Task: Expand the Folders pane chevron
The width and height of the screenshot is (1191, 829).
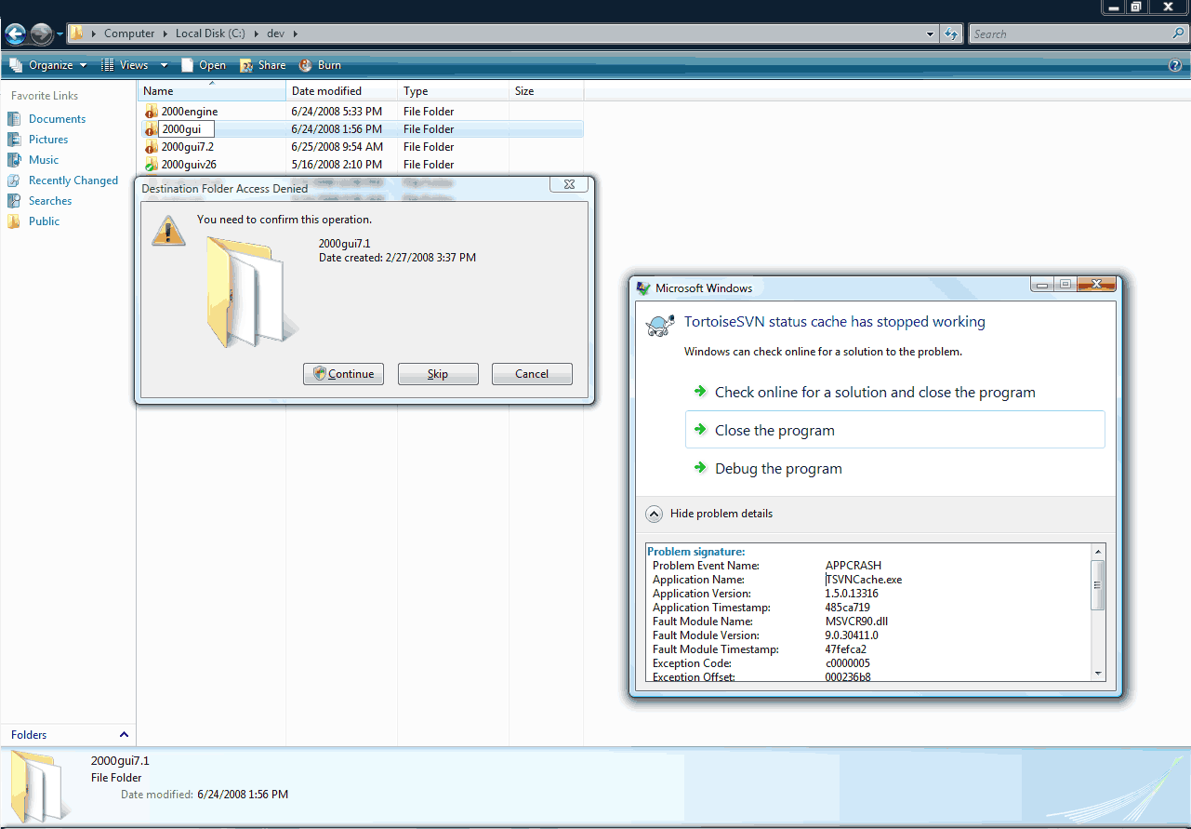Action: 124,734
